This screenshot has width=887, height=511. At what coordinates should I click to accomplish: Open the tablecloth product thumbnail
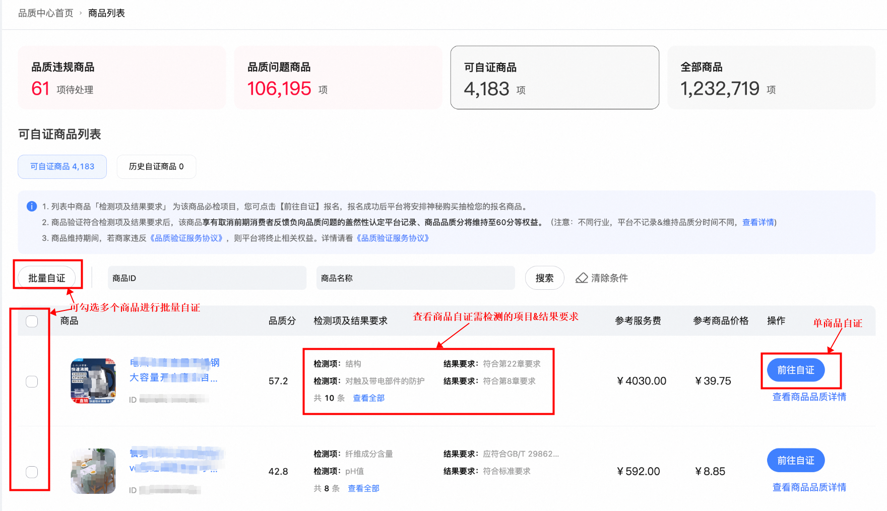click(93, 471)
